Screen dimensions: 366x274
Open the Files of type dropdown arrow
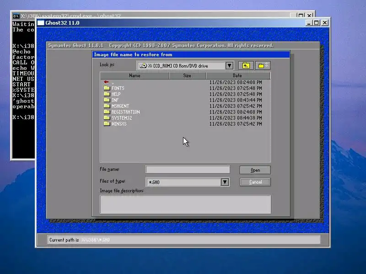click(x=225, y=182)
